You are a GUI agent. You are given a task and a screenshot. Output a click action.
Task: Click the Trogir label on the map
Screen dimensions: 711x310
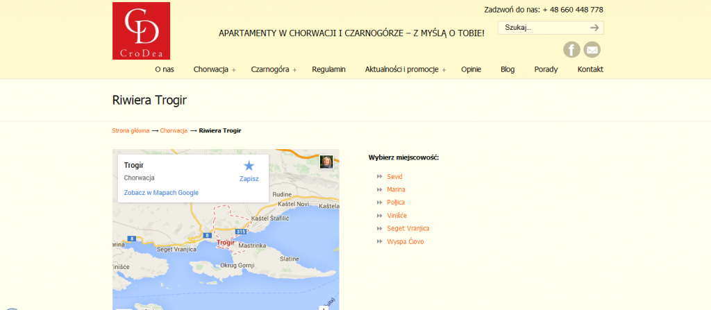click(226, 243)
